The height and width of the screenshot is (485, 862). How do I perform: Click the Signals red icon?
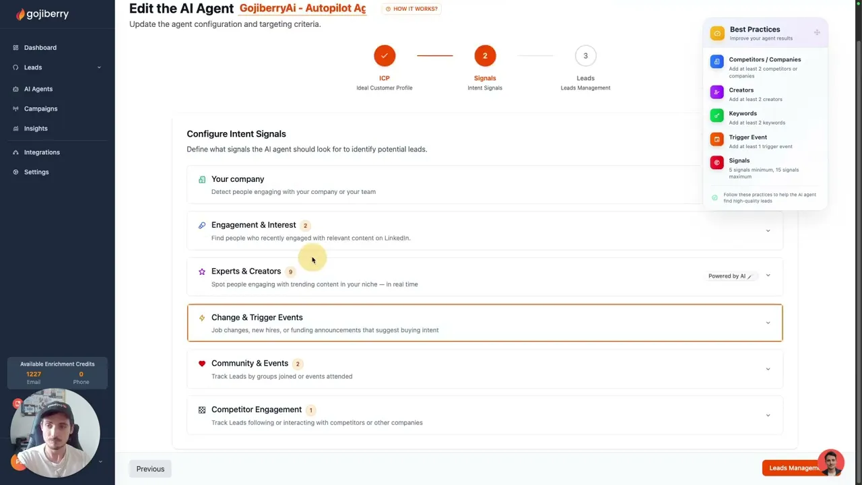(x=717, y=162)
